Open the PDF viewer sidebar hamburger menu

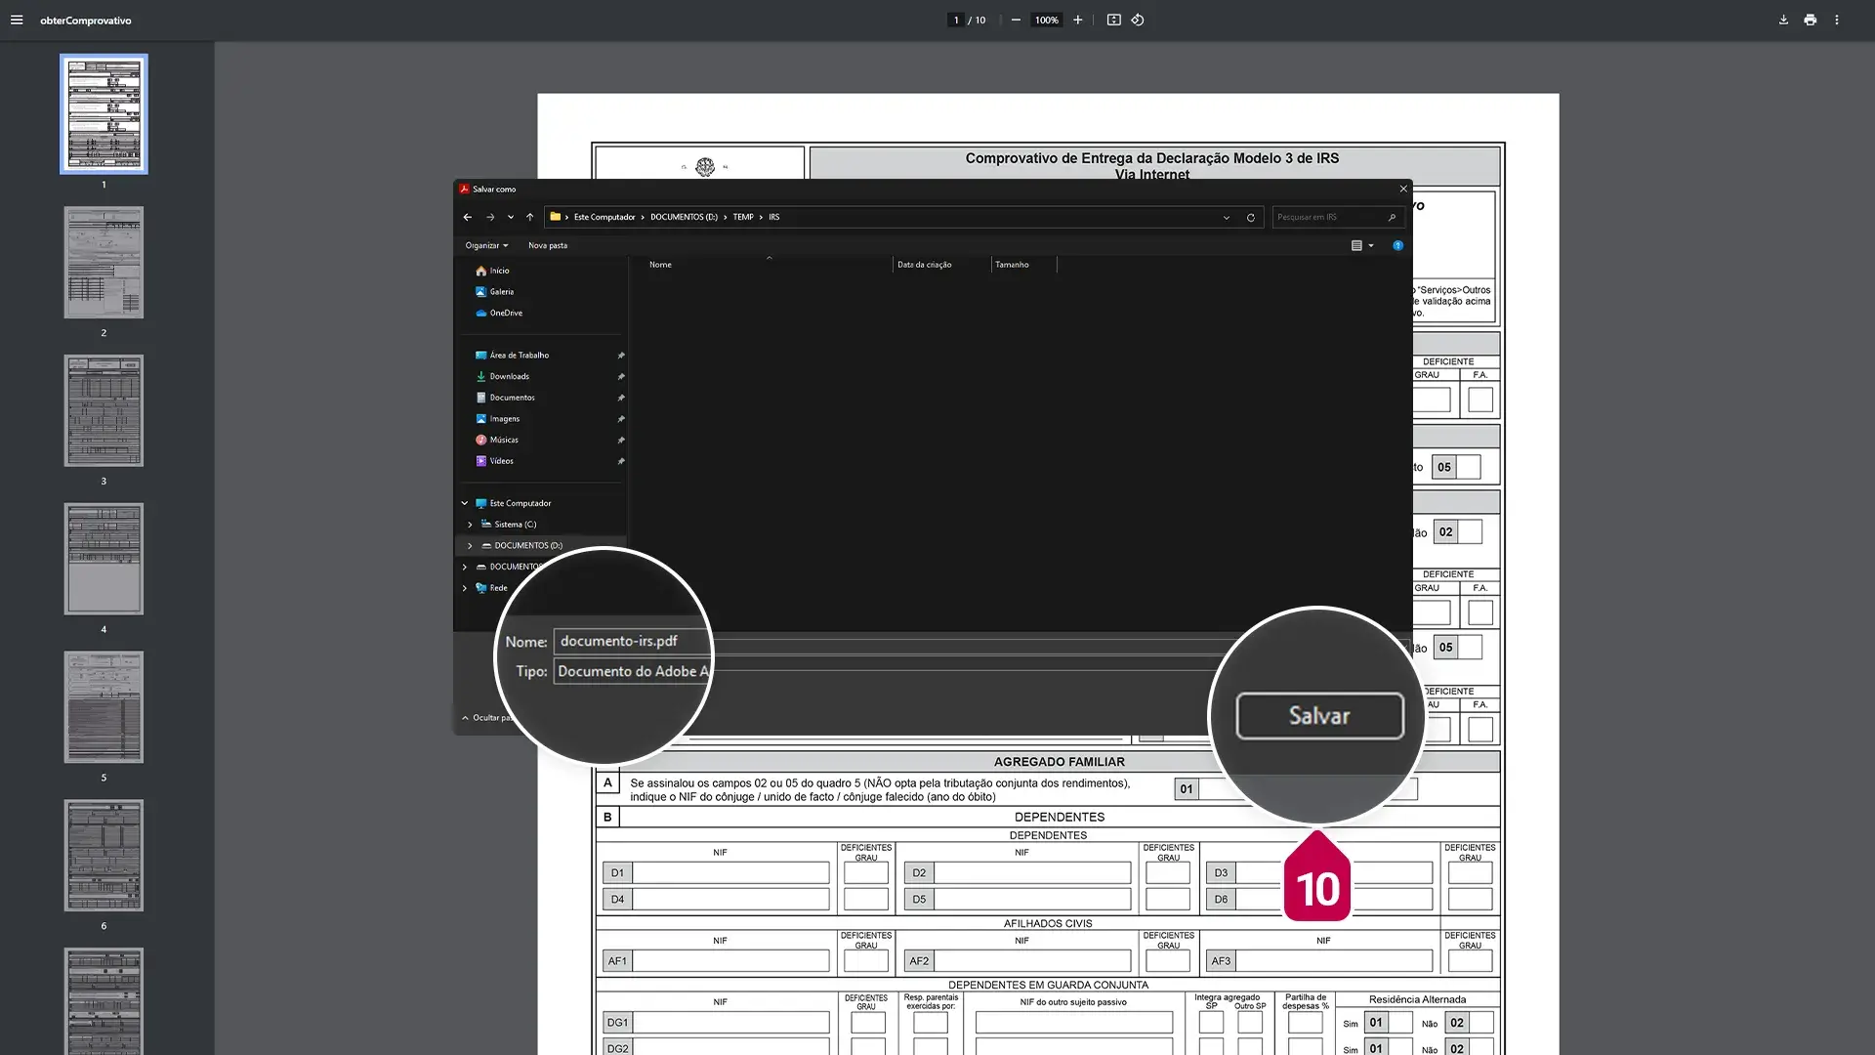tap(17, 20)
